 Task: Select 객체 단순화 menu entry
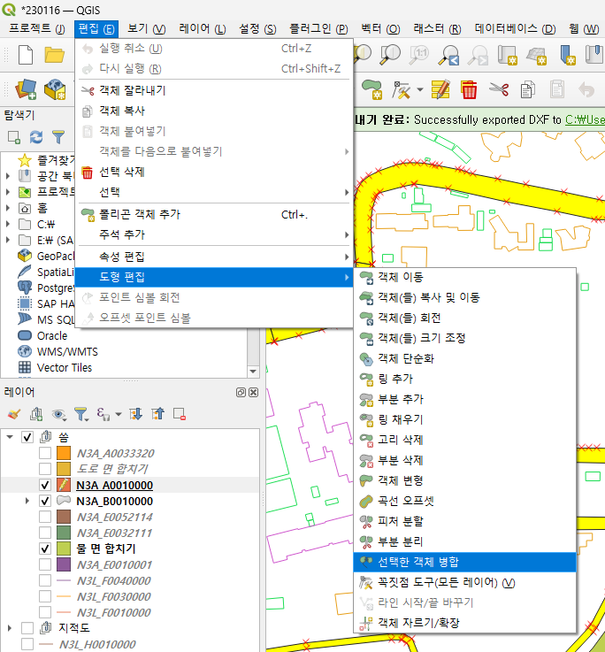pyautogui.click(x=464, y=358)
